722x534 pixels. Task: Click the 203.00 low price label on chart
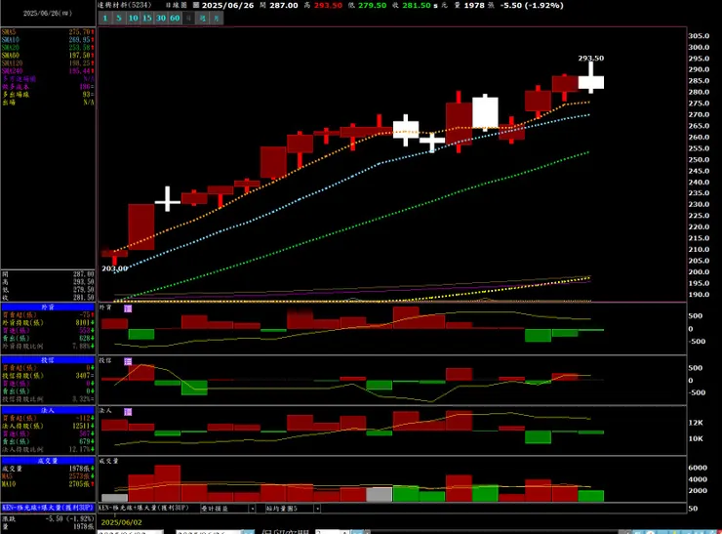[114, 268]
